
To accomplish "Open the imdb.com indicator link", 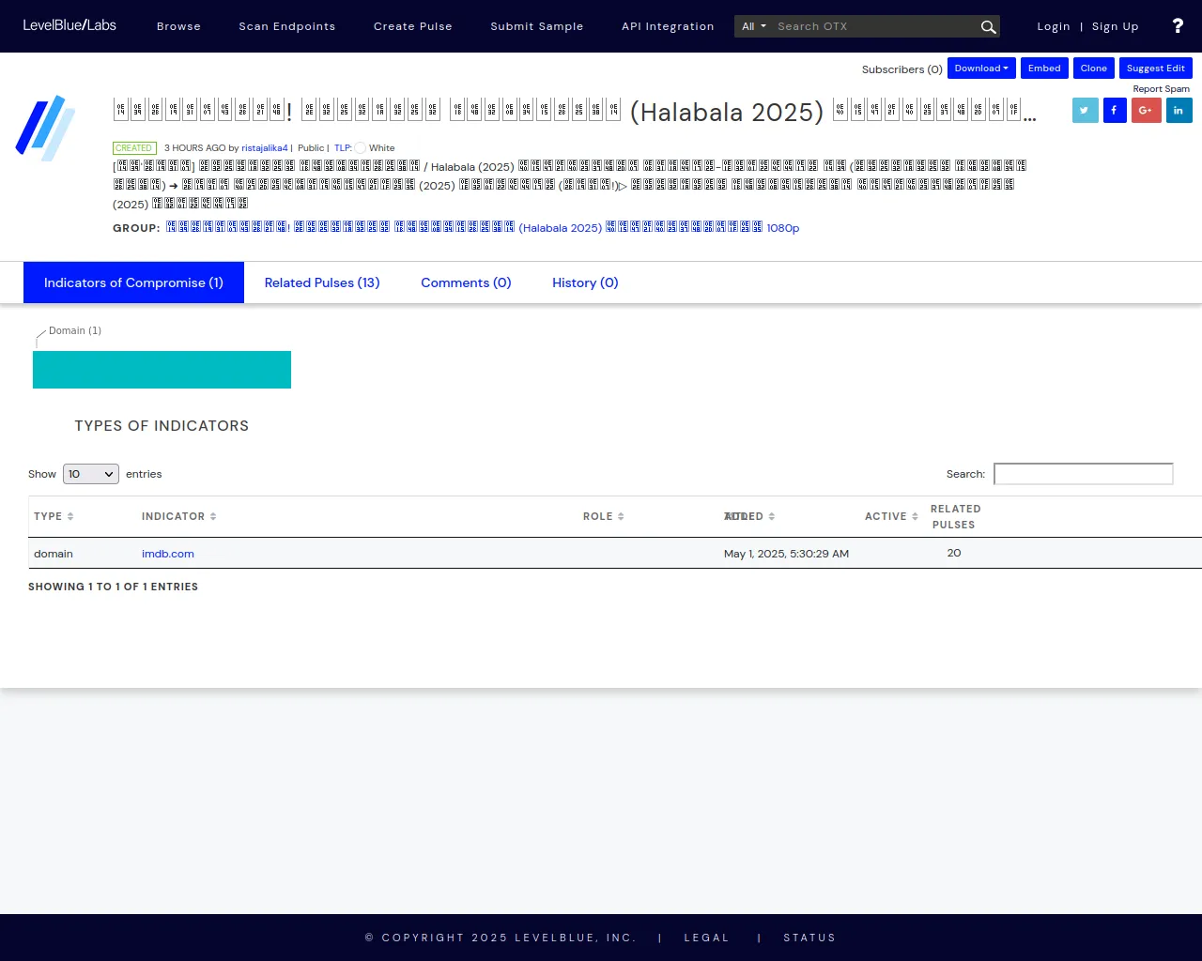I will (168, 554).
